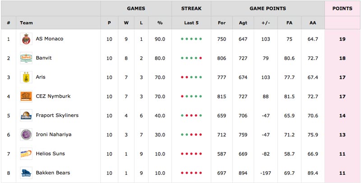The image size is (361, 183).
Task: Click the Last 5 streak header
Action: pos(191,23)
